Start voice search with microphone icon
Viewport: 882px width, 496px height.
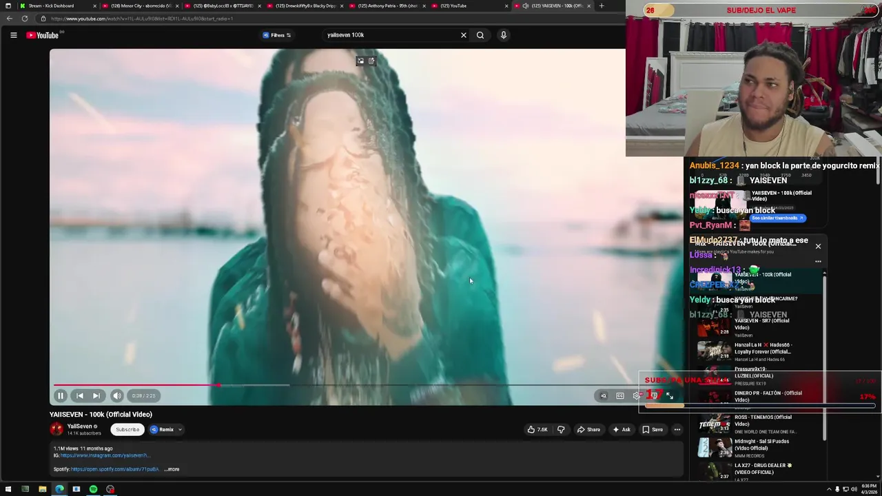click(504, 35)
